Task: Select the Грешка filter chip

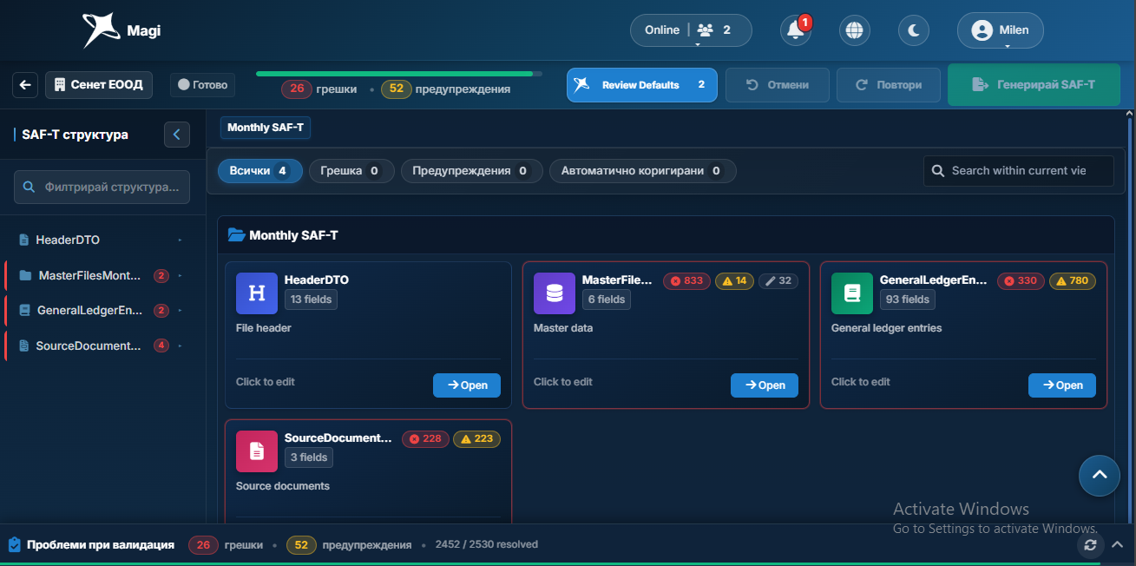Action: point(351,171)
